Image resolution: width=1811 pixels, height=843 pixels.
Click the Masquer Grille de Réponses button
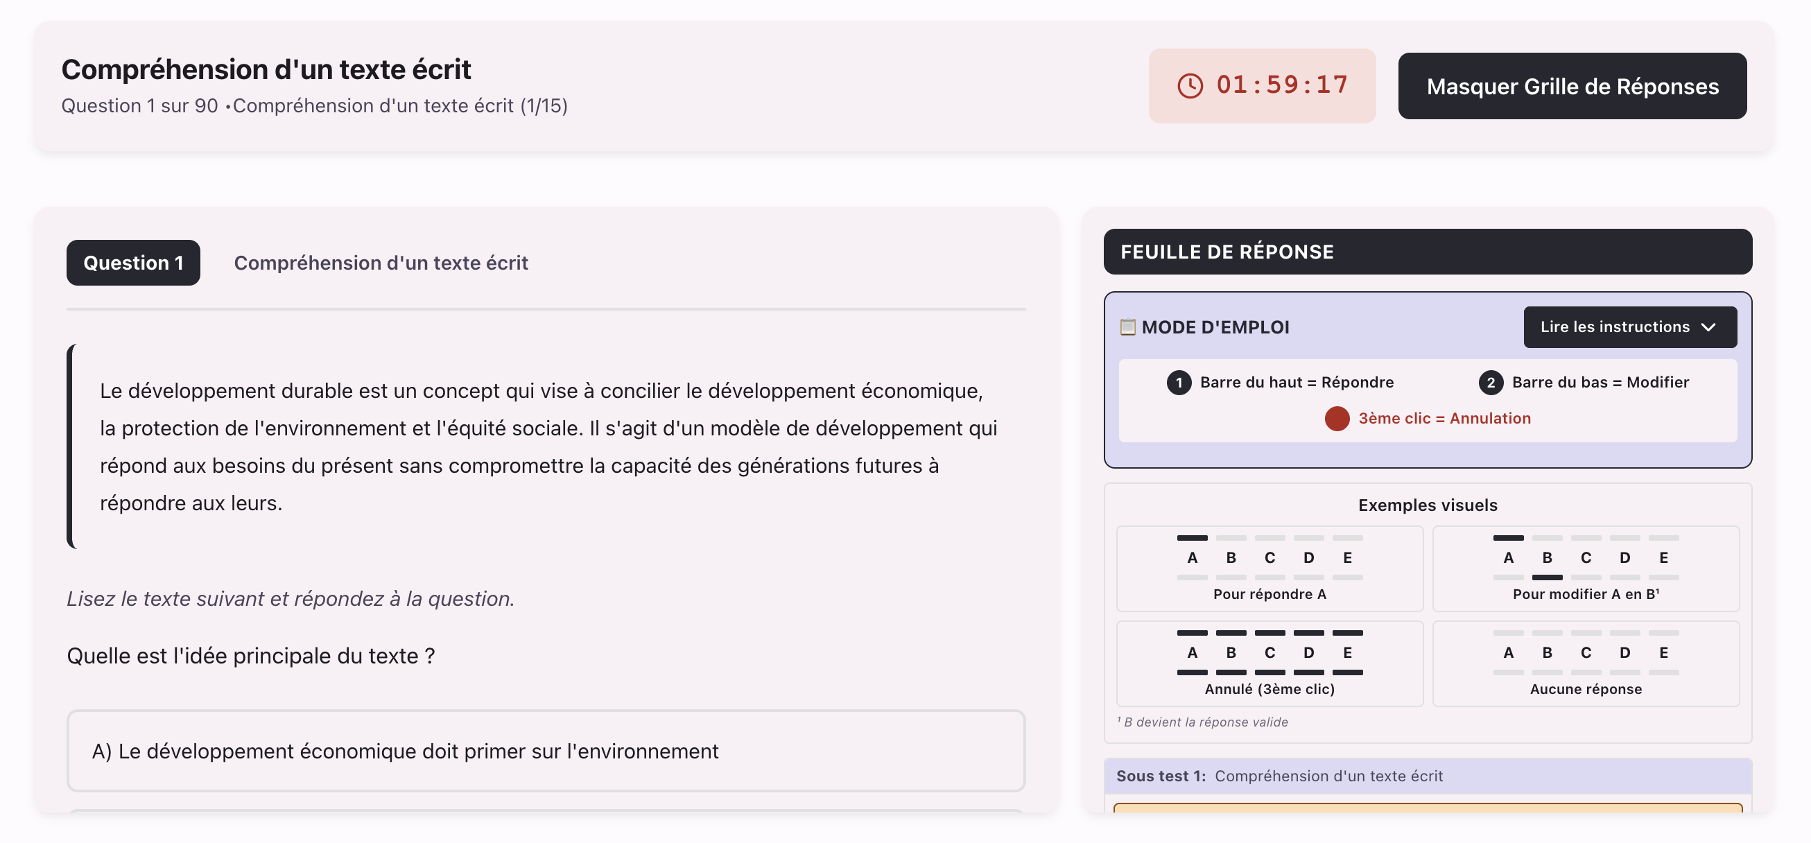pos(1572,86)
